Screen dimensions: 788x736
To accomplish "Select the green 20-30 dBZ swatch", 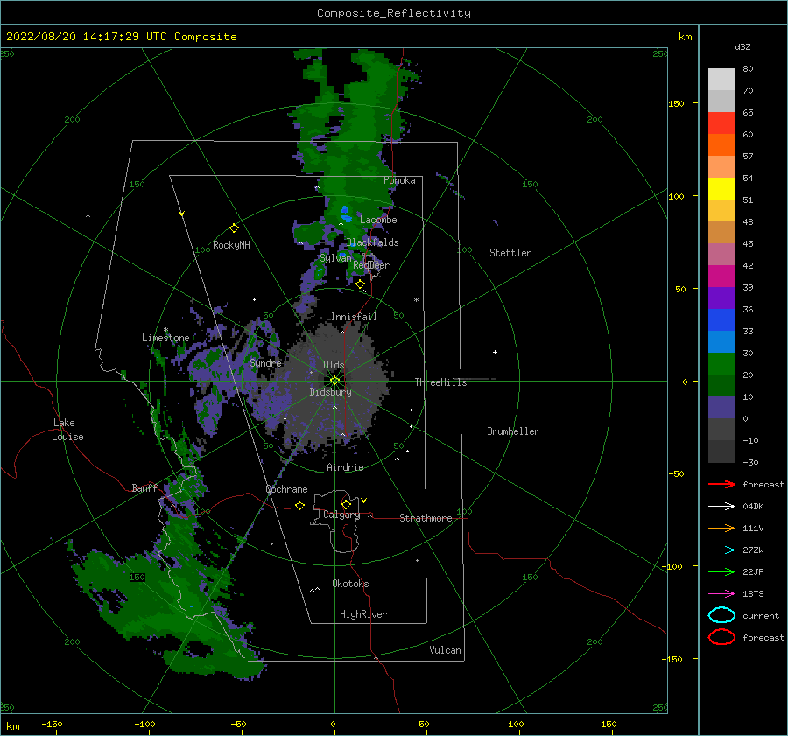I will 721,364.
